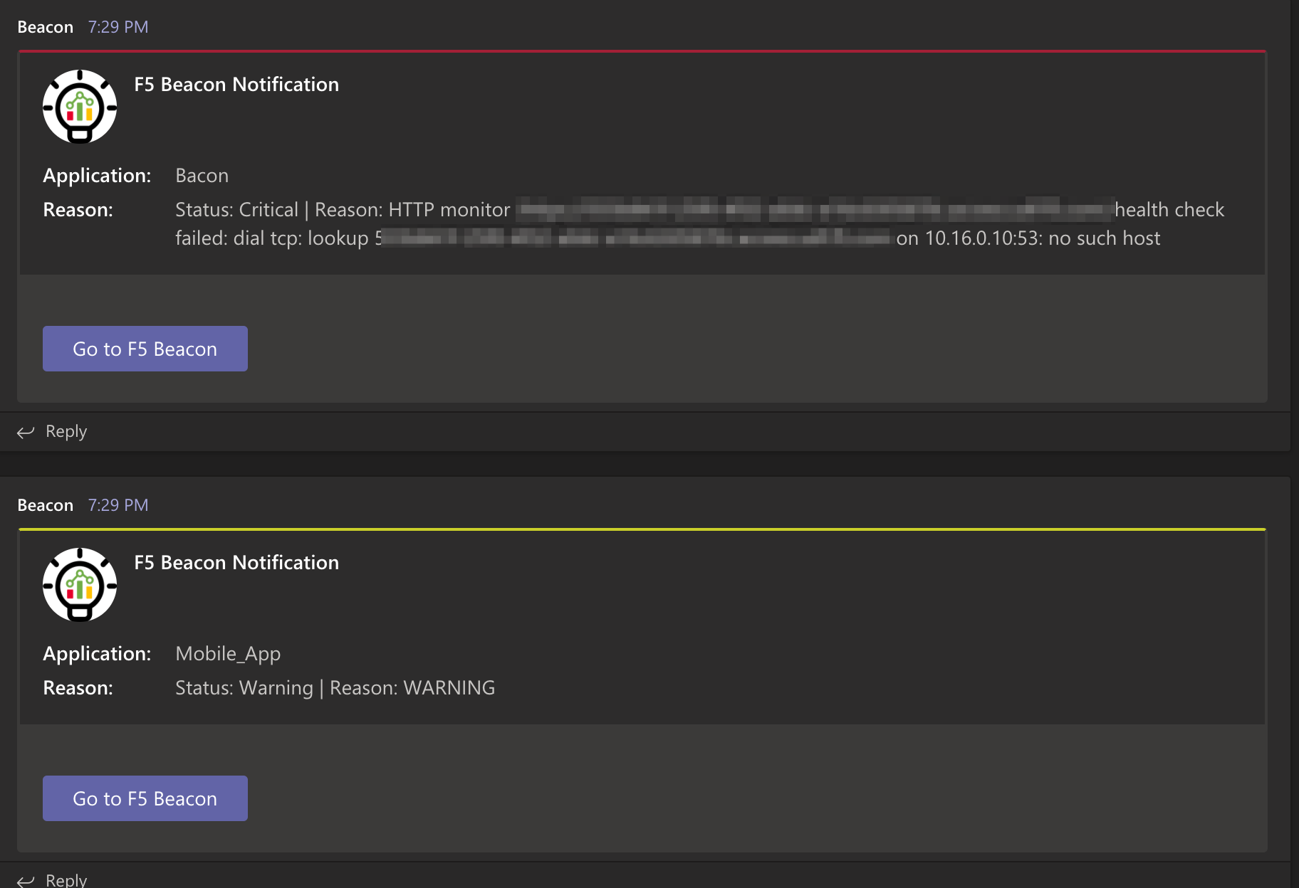Reply to the Bacon critical notification
The width and height of the screenshot is (1299, 888).
tap(66, 431)
